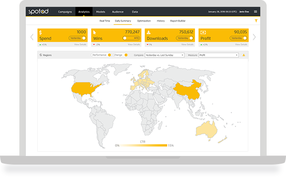Switch to the History tab
Screen dimensions: 286x177
click(x=160, y=21)
